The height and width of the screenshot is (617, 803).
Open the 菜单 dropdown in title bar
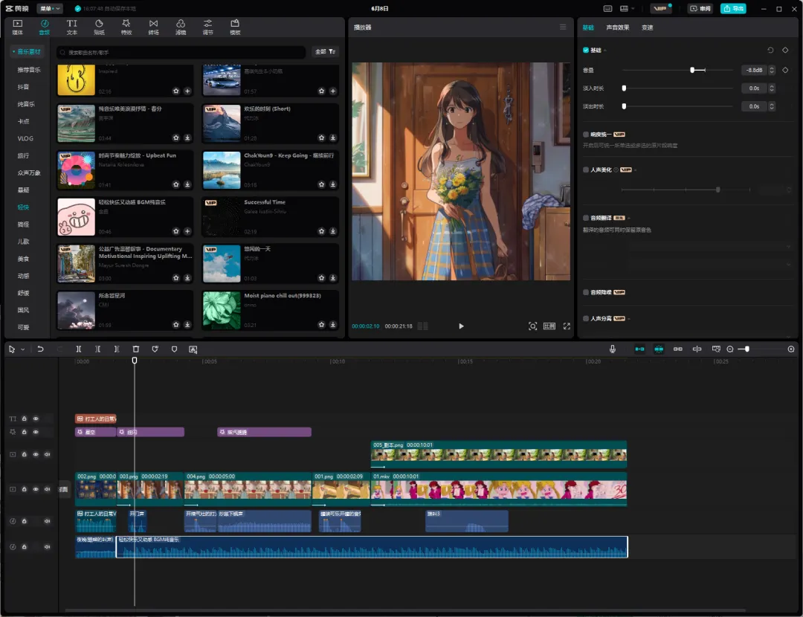click(x=51, y=9)
